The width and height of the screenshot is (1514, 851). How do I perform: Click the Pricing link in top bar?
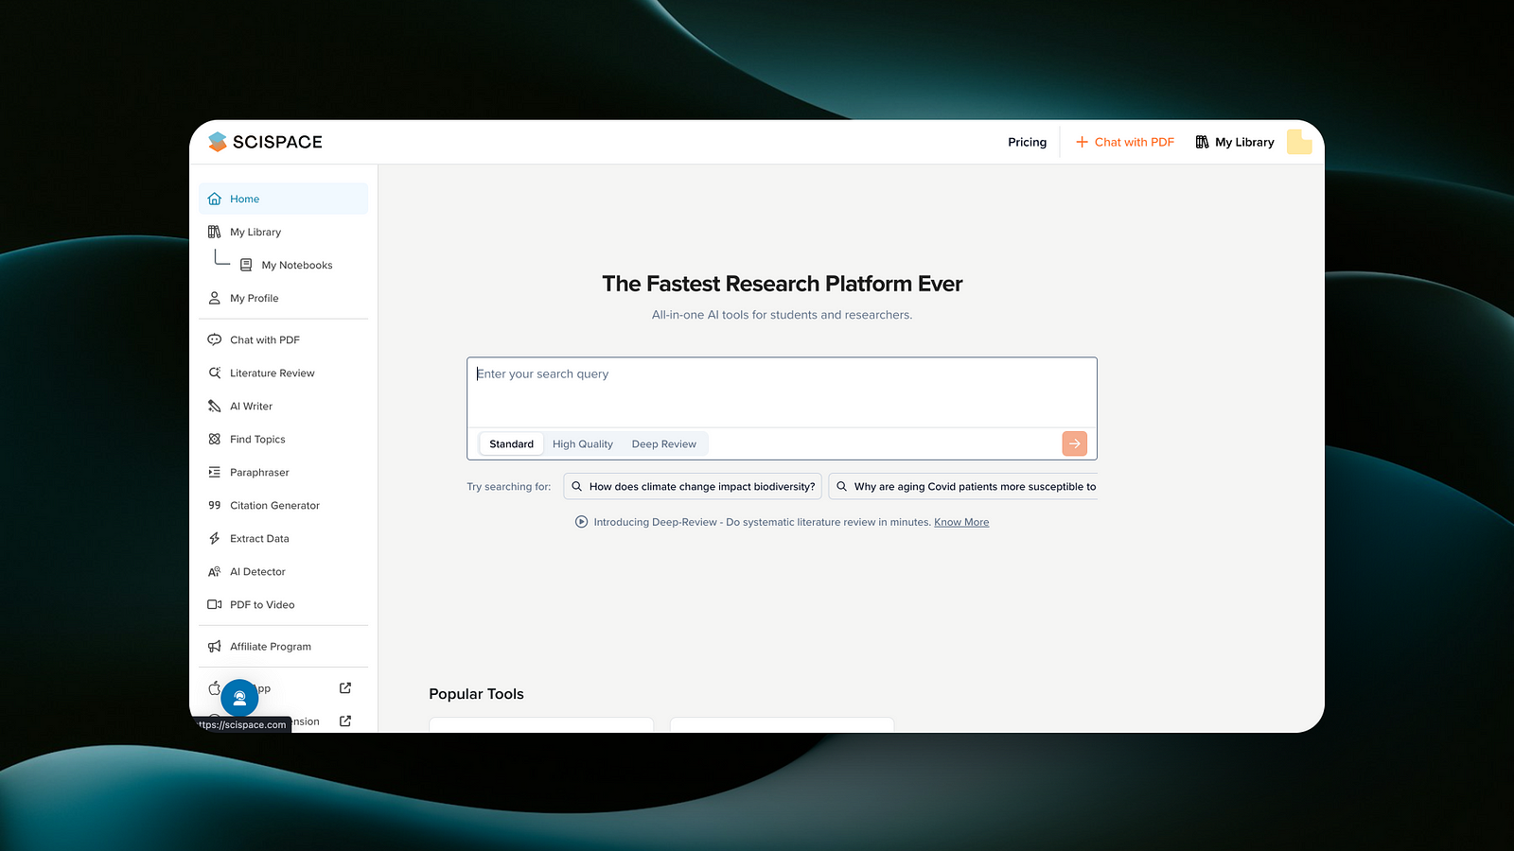pyautogui.click(x=1028, y=142)
